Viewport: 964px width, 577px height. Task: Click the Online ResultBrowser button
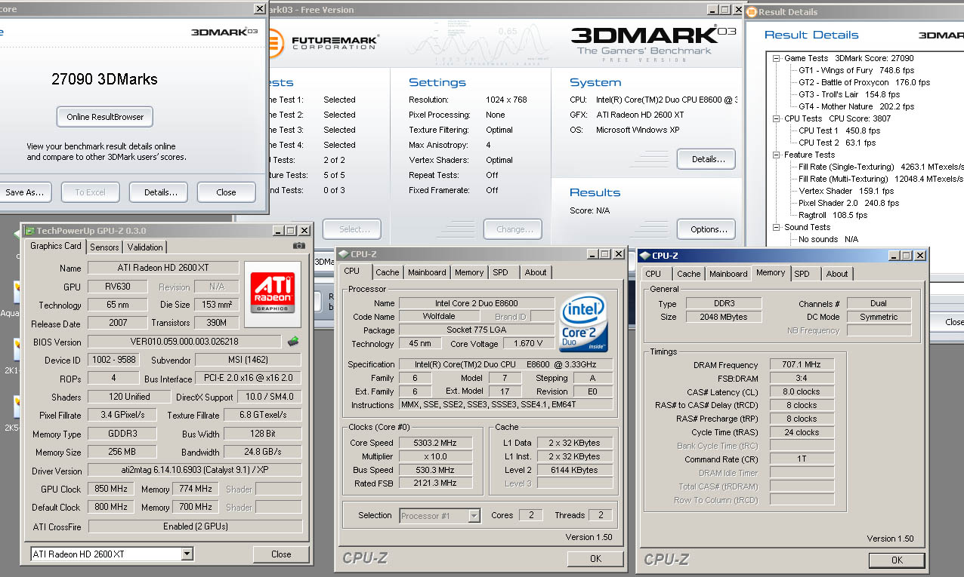coord(105,117)
